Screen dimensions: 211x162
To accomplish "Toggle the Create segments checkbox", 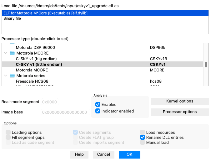I will point(75,132).
